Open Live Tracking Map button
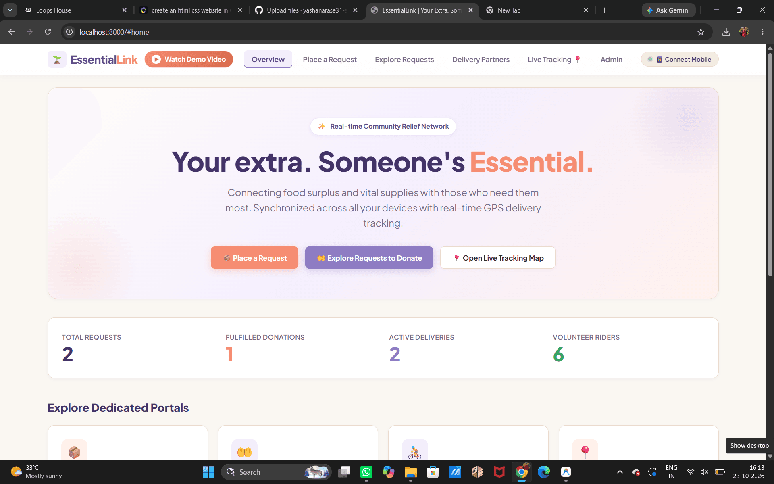This screenshot has height=484, width=774. tap(497, 258)
